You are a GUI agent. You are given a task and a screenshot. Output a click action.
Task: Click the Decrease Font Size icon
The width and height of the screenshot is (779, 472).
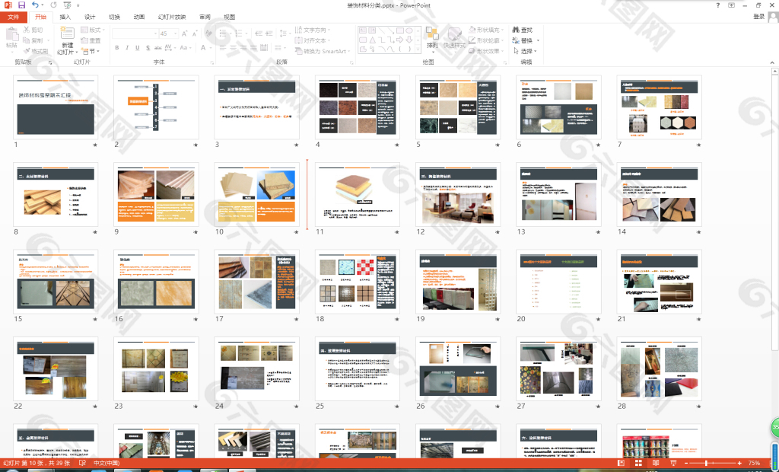pos(195,33)
